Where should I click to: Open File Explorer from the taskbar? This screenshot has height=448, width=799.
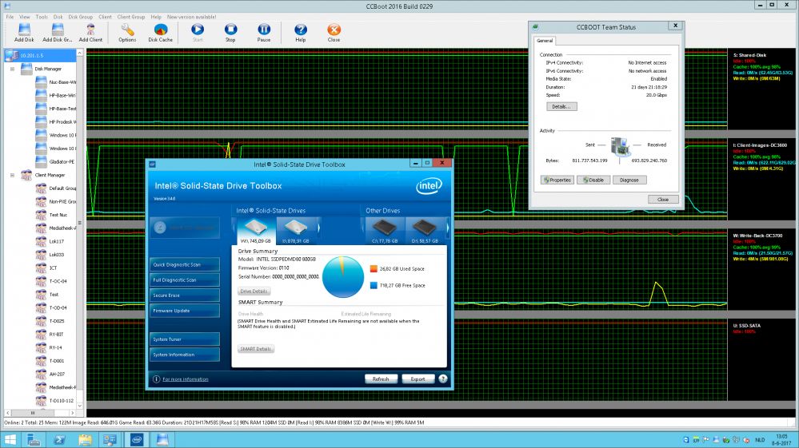point(85,440)
